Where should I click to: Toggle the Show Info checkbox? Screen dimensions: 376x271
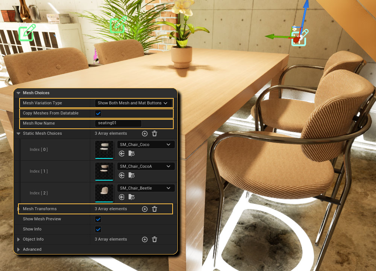coord(99,229)
